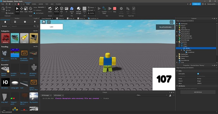Toggle the Archivable property checkbox
Image resolution: width=218 pixels, height=114 pixels.
[198, 74]
